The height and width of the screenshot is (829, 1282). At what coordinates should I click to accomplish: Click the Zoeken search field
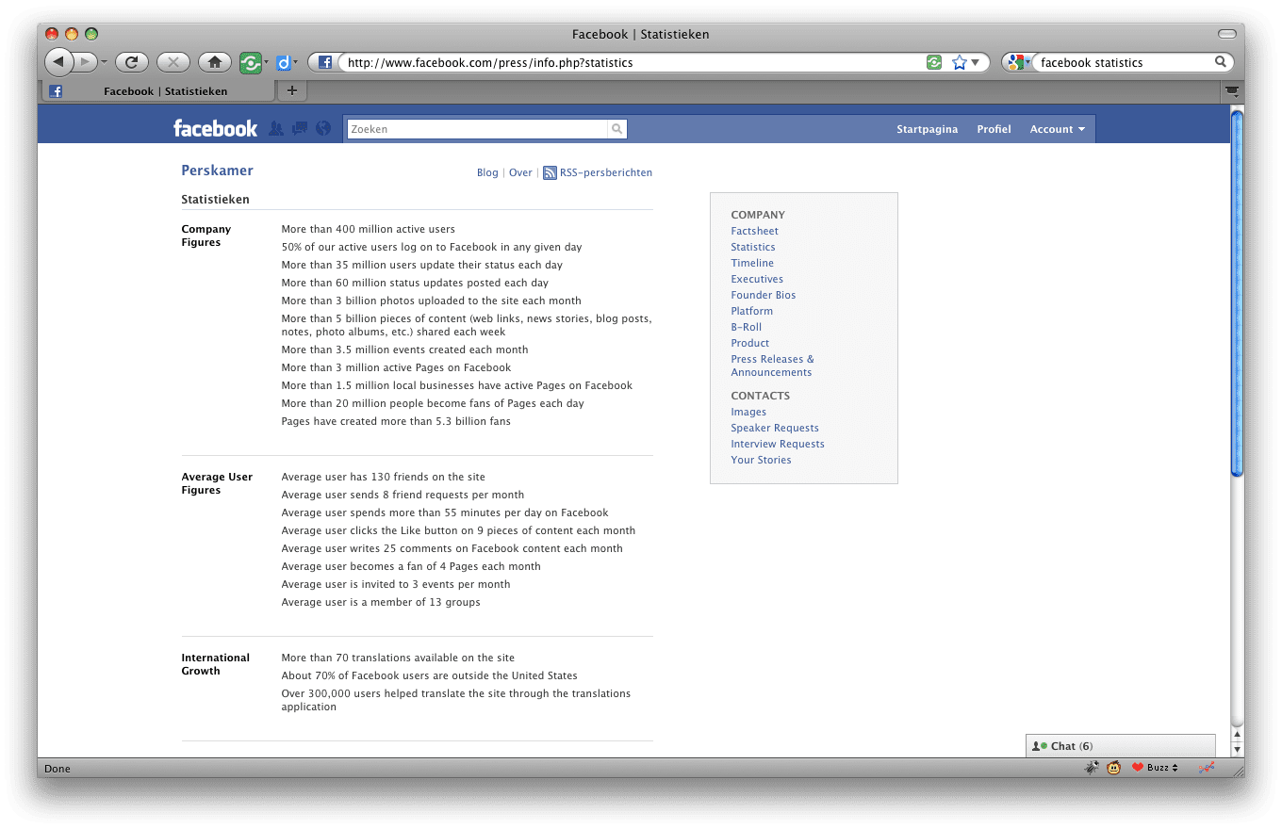(x=477, y=129)
